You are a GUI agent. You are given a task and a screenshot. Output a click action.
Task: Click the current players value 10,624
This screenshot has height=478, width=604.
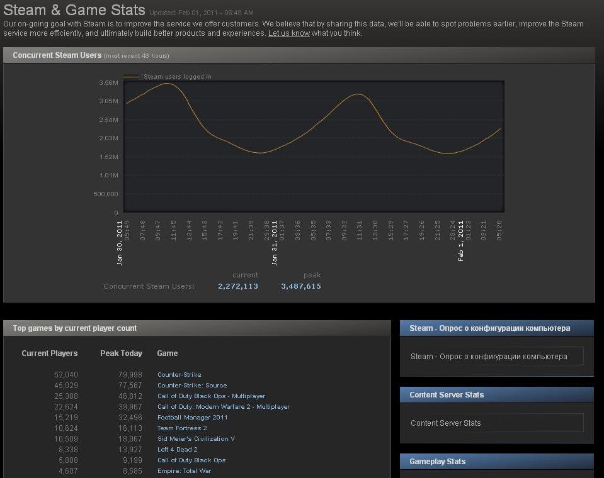66,428
